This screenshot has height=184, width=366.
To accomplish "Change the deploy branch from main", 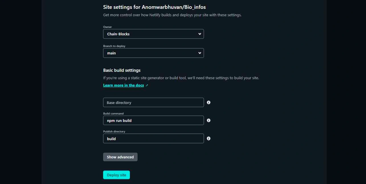I will [153, 53].
